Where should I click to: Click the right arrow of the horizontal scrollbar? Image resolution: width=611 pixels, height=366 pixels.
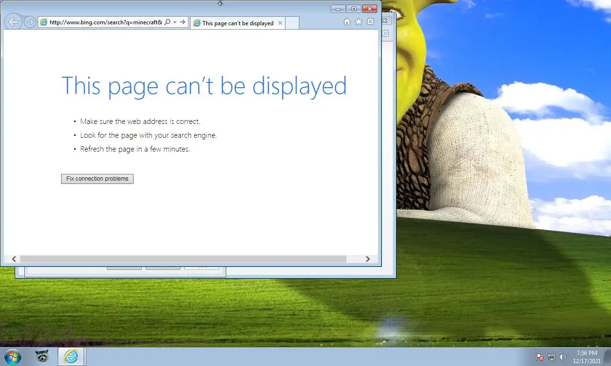[x=368, y=259]
